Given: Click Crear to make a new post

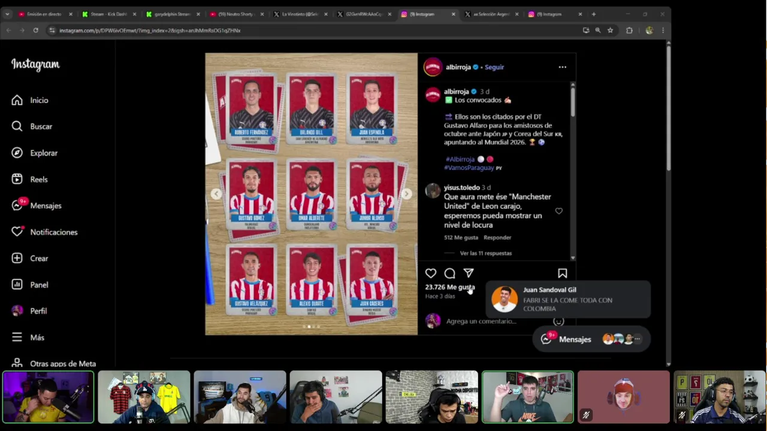Looking at the screenshot, I should click(30, 259).
